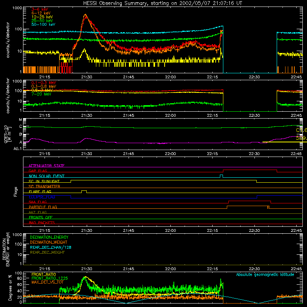Click the raised pulse on the FLARE_FLAG line
307x307 pixels.
pos(84,191)
